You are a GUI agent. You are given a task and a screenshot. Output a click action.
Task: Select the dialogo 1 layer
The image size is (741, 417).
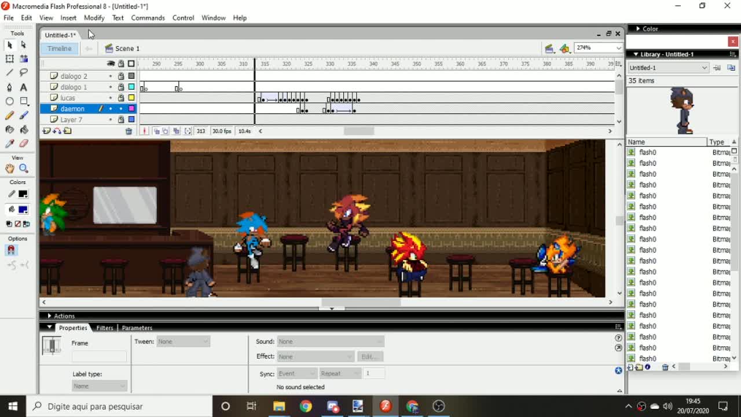74,87
